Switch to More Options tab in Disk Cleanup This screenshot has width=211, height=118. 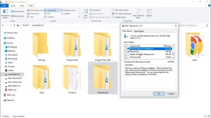[x=139, y=31]
